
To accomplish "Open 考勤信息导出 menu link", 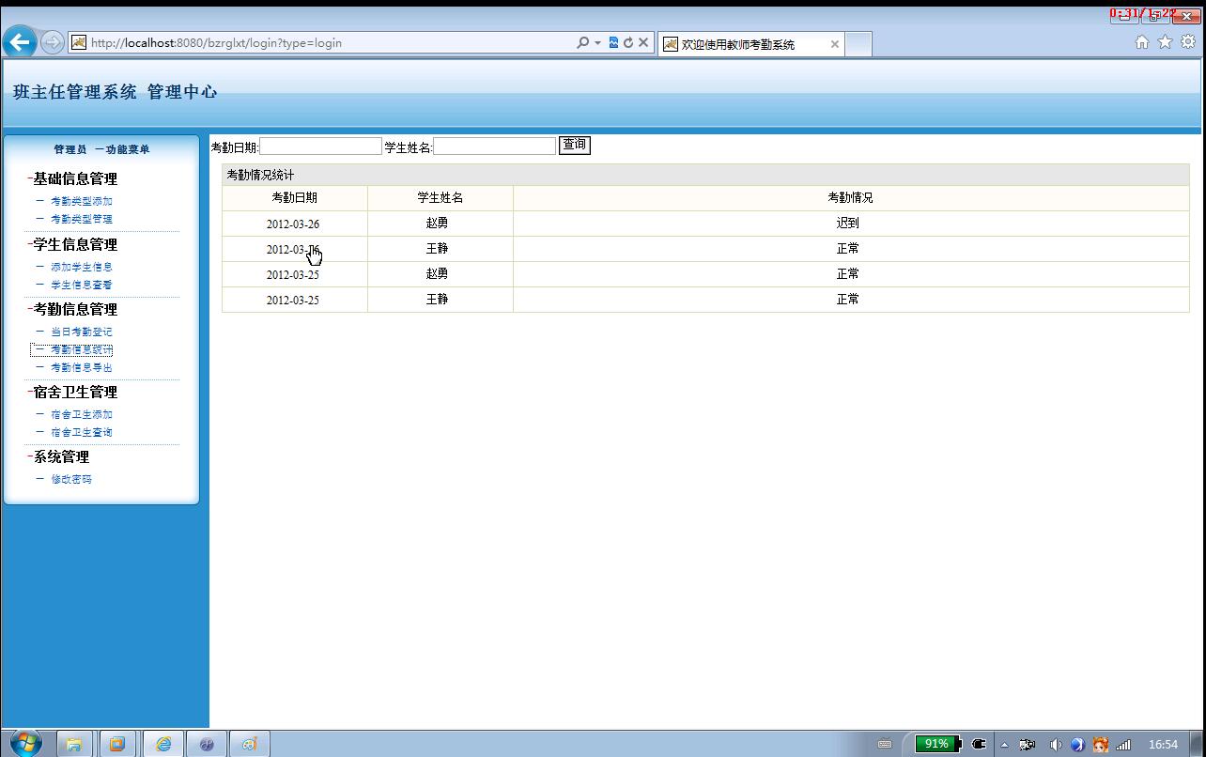I will (81, 367).
